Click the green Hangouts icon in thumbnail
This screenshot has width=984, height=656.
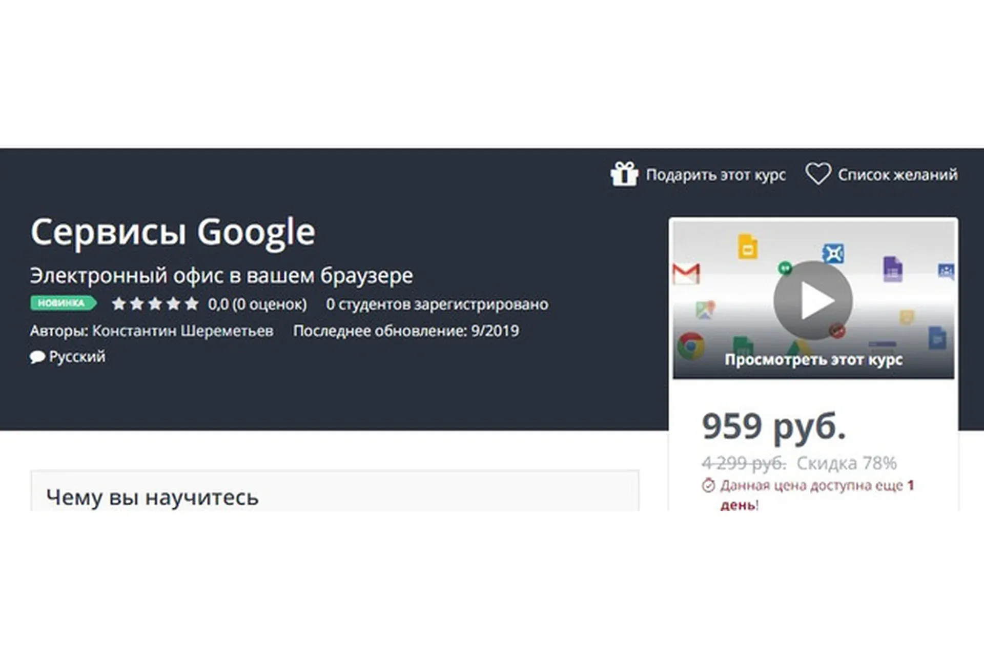[x=785, y=268]
